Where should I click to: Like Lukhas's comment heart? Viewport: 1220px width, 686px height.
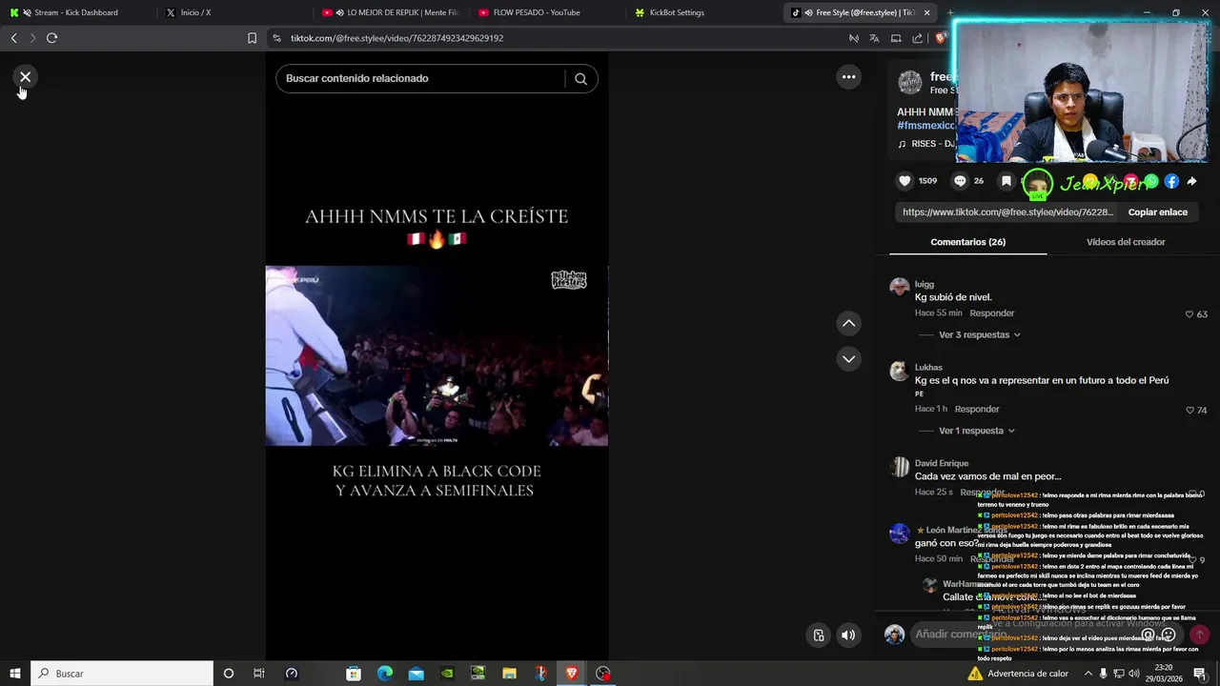click(1189, 411)
